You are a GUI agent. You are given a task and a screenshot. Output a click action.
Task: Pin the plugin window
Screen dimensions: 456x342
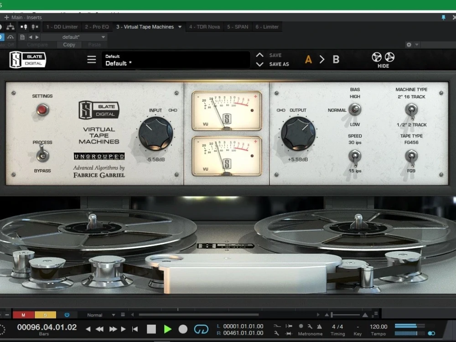point(444,18)
